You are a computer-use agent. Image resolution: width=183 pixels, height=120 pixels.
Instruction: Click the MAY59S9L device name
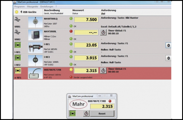point(50,31)
